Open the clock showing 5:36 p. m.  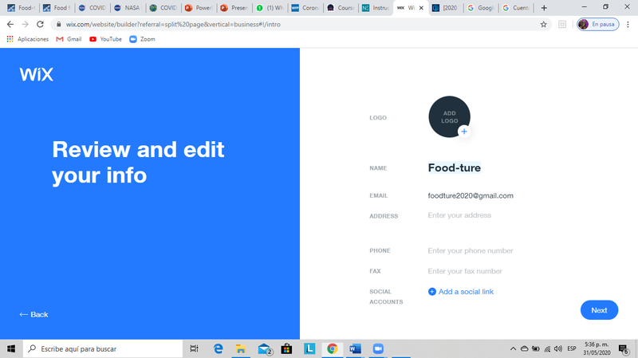[x=597, y=348]
